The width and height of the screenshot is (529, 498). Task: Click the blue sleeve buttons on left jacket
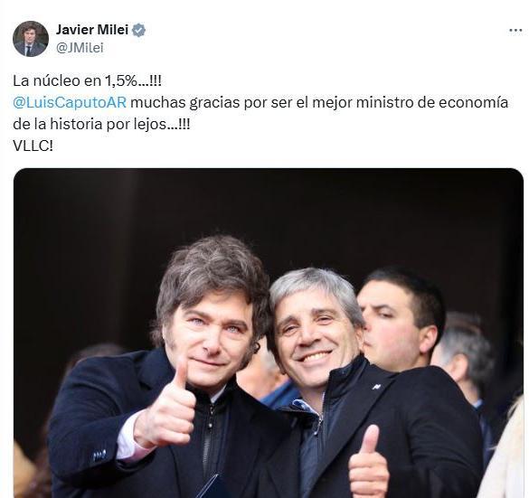(x=99, y=456)
